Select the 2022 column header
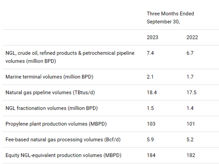 pyautogui.click(x=192, y=37)
